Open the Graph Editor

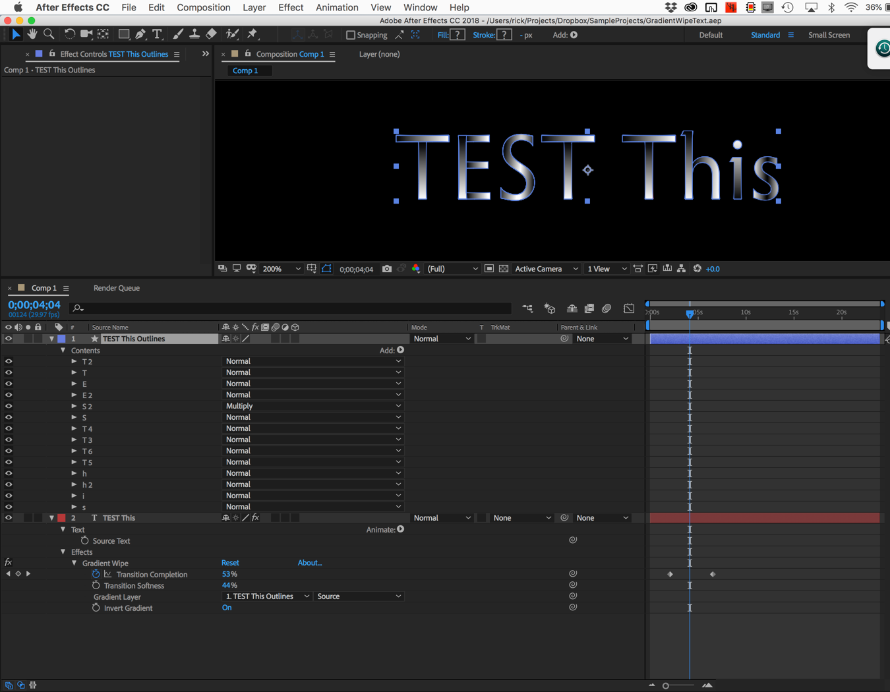[629, 308]
